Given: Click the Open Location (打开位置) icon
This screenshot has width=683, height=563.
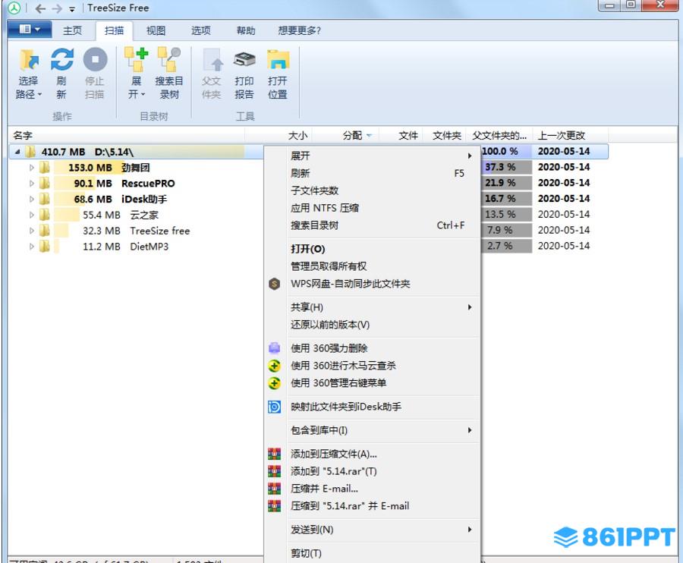Looking at the screenshot, I should (278, 60).
